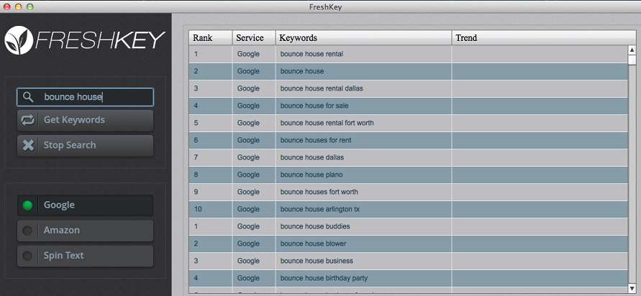Click Google cell in 'bounce house blower' row
The image size is (641, 296).
254,244
